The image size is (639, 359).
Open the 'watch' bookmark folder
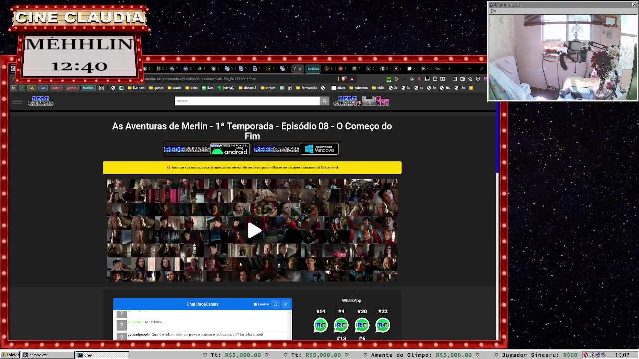coord(174,88)
